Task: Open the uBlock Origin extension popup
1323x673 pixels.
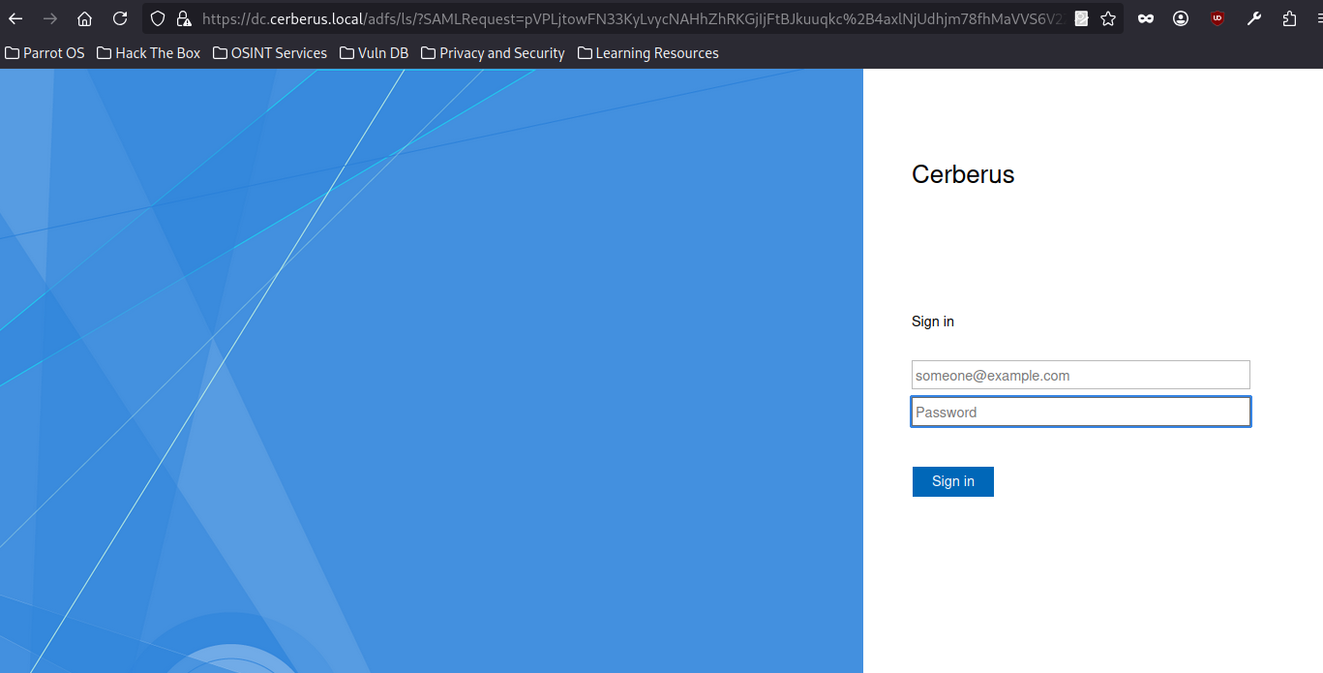Action: pos(1218,18)
